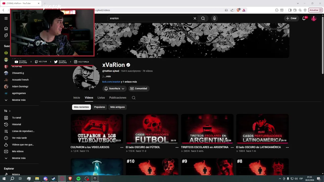Open the YouTube hamburger guide menu
Image resolution: width=324 pixels, height=182 pixels.
click(x=6, y=18)
